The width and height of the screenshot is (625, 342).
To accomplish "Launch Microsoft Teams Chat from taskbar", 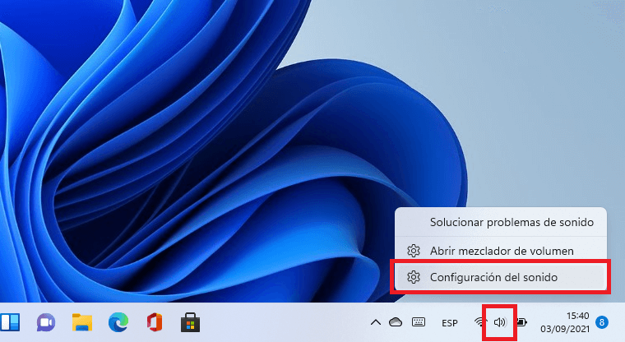I will point(46,322).
